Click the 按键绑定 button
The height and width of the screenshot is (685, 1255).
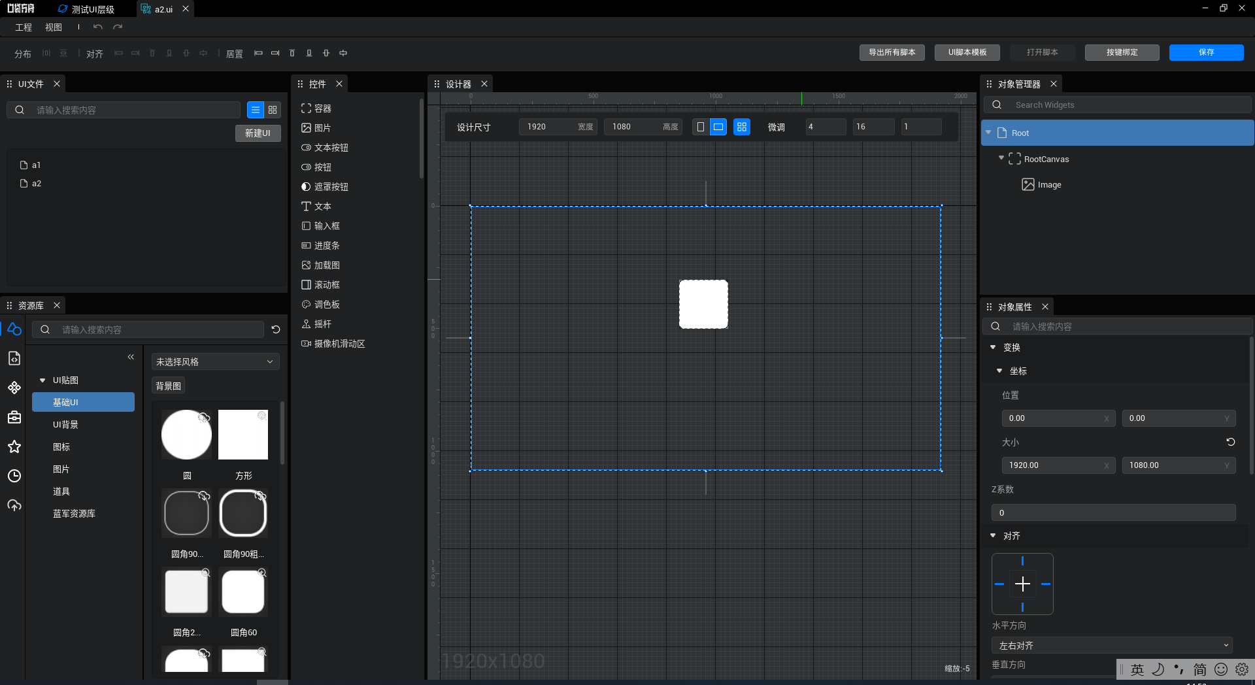[x=1122, y=52]
